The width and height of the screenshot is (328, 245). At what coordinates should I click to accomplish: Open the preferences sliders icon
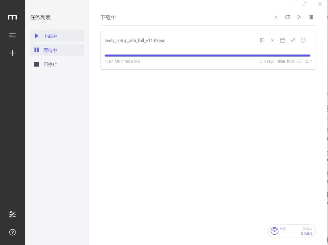pos(12,214)
